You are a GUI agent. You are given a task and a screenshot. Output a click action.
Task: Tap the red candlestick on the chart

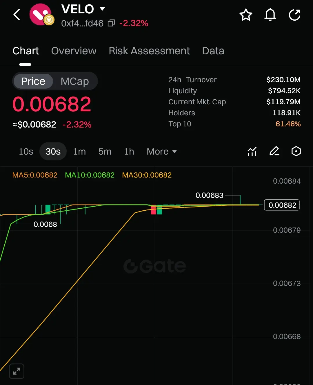[153, 210]
